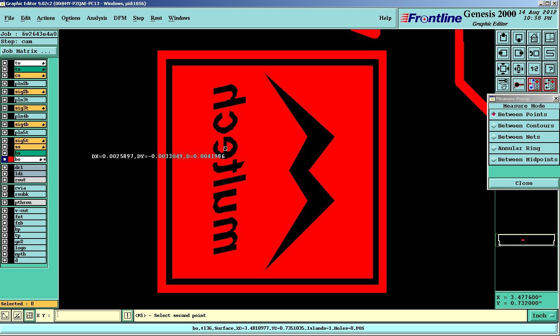The height and width of the screenshot is (336, 560).
Task: Click the small grid icon on layer 'bo'
Action: 44,159
